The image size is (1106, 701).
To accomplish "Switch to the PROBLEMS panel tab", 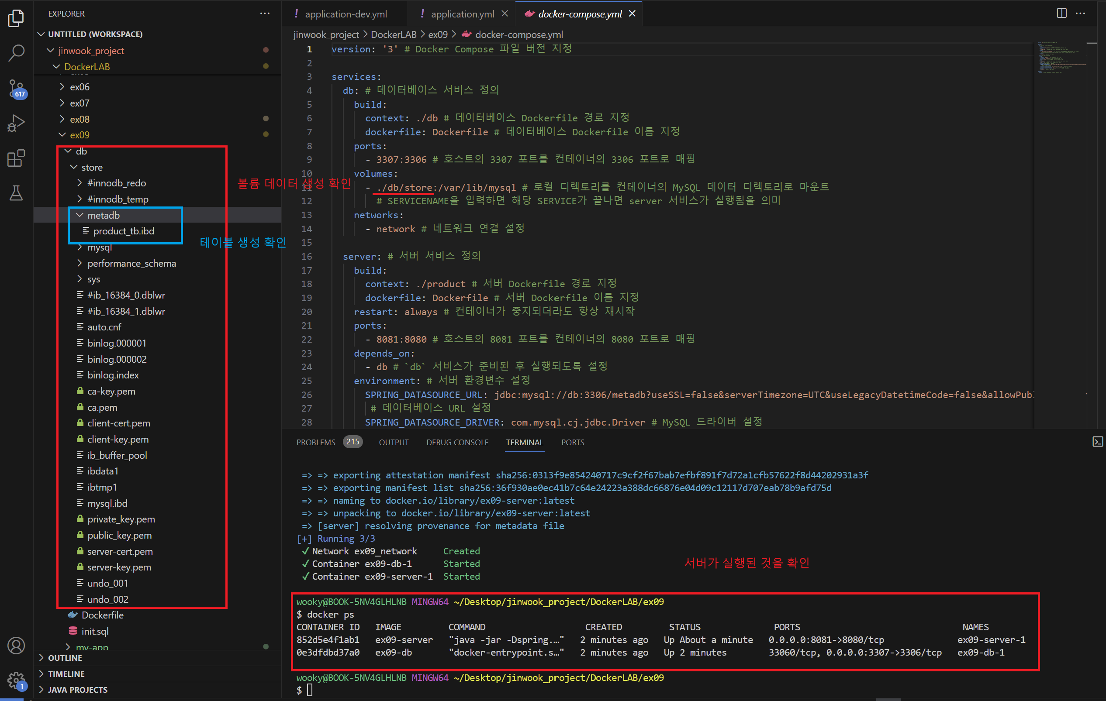I will tap(316, 442).
